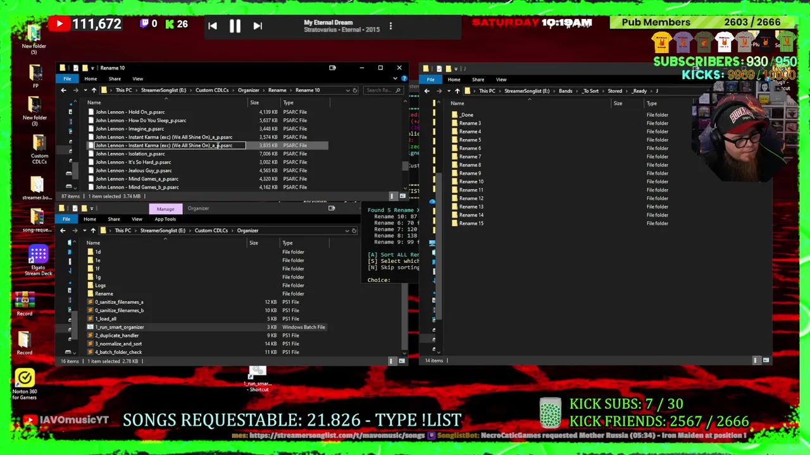Select John Lennon - It's So Hard_p.psarc

[133, 162]
